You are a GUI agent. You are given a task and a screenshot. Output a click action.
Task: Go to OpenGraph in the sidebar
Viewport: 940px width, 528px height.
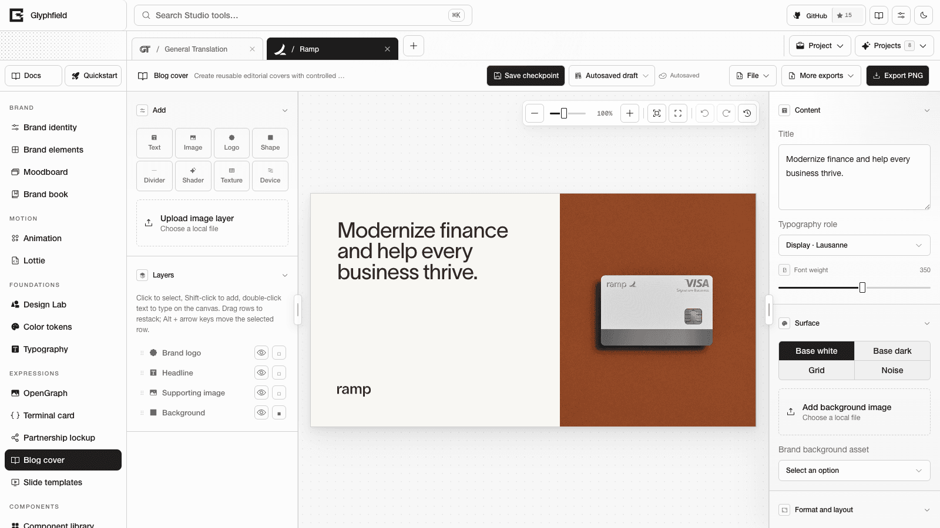63,393
